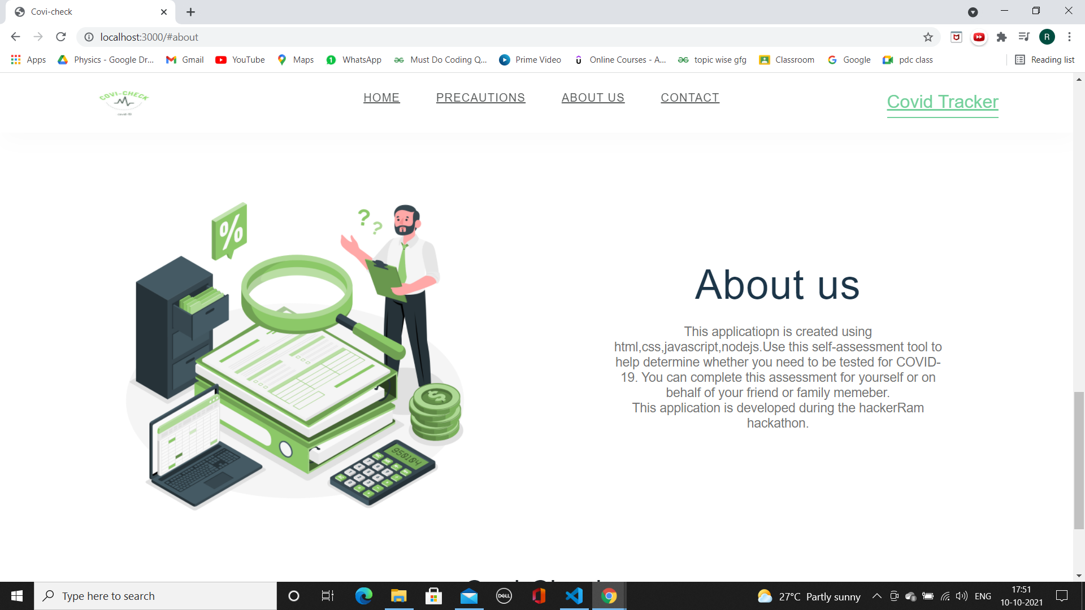Open Microsoft Edge from the taskbar

[x=363, y=596]
